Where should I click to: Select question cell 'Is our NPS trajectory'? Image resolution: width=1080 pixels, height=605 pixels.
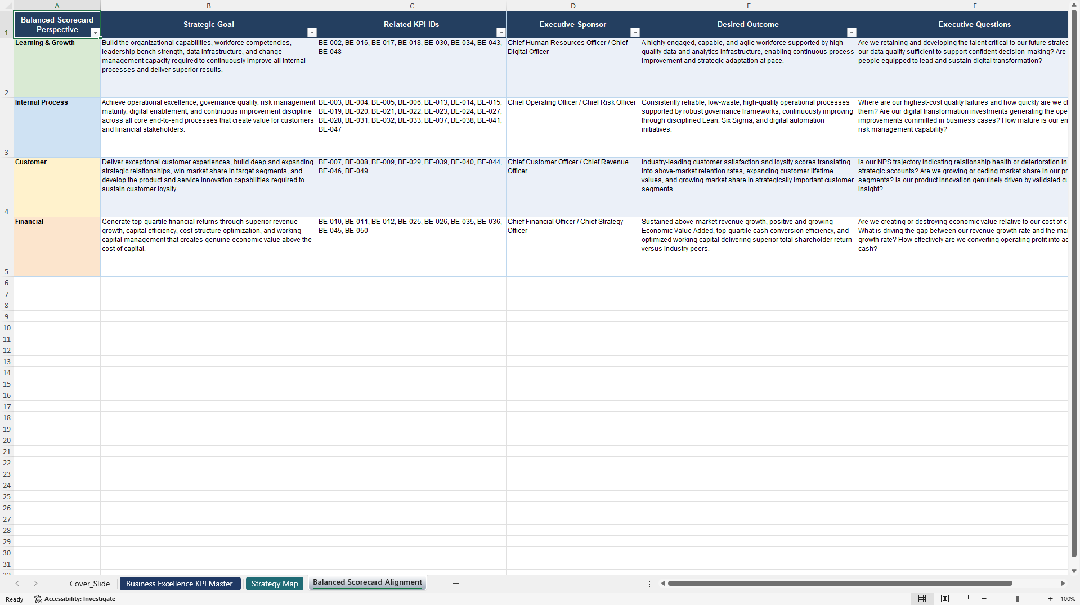tap(962, 187)
